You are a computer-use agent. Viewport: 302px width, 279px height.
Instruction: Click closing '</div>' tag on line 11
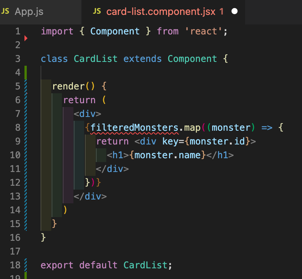tap(112, 169)
